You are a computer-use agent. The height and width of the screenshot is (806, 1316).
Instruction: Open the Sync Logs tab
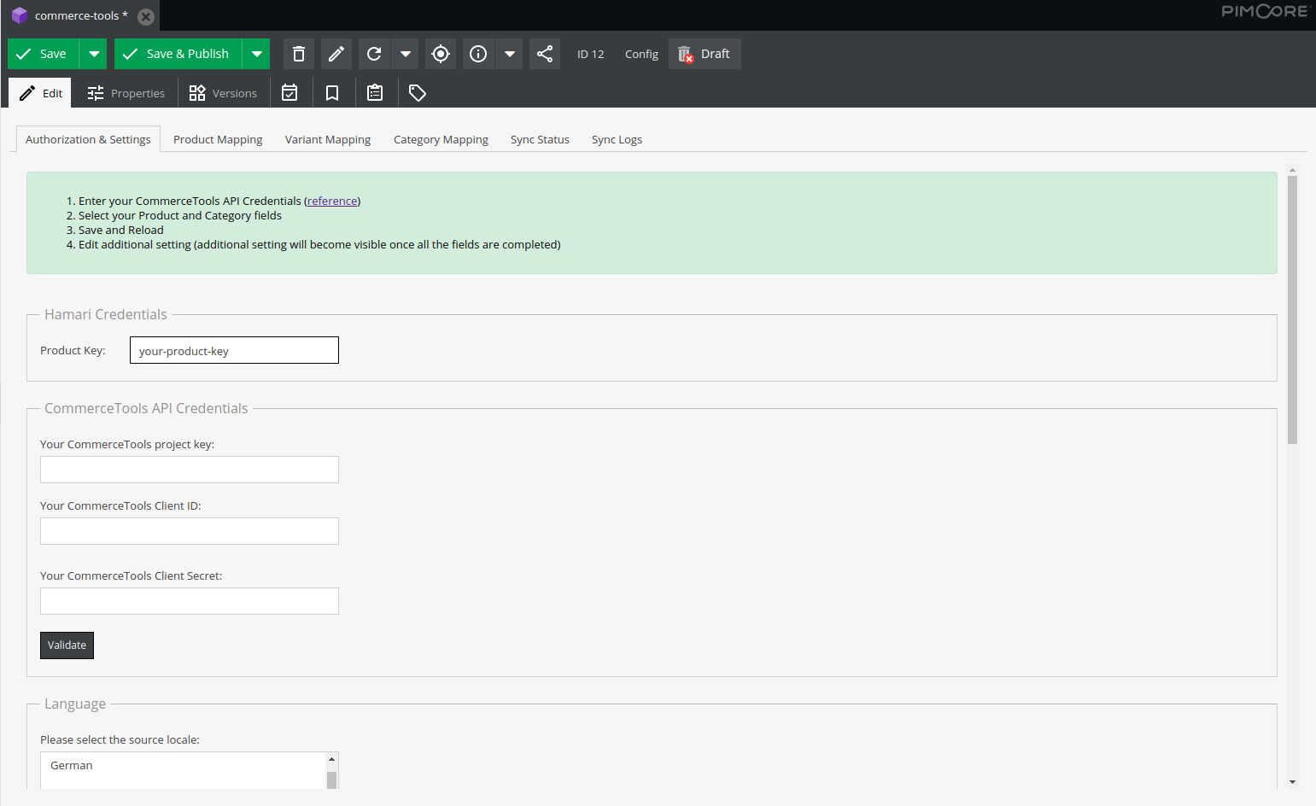pos(617,139)
